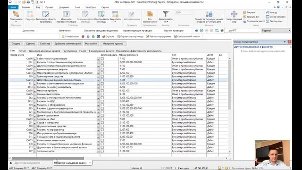The image size is (302, 170).
Task: Open the Закрепить columns dropdown
Action: 115,17
